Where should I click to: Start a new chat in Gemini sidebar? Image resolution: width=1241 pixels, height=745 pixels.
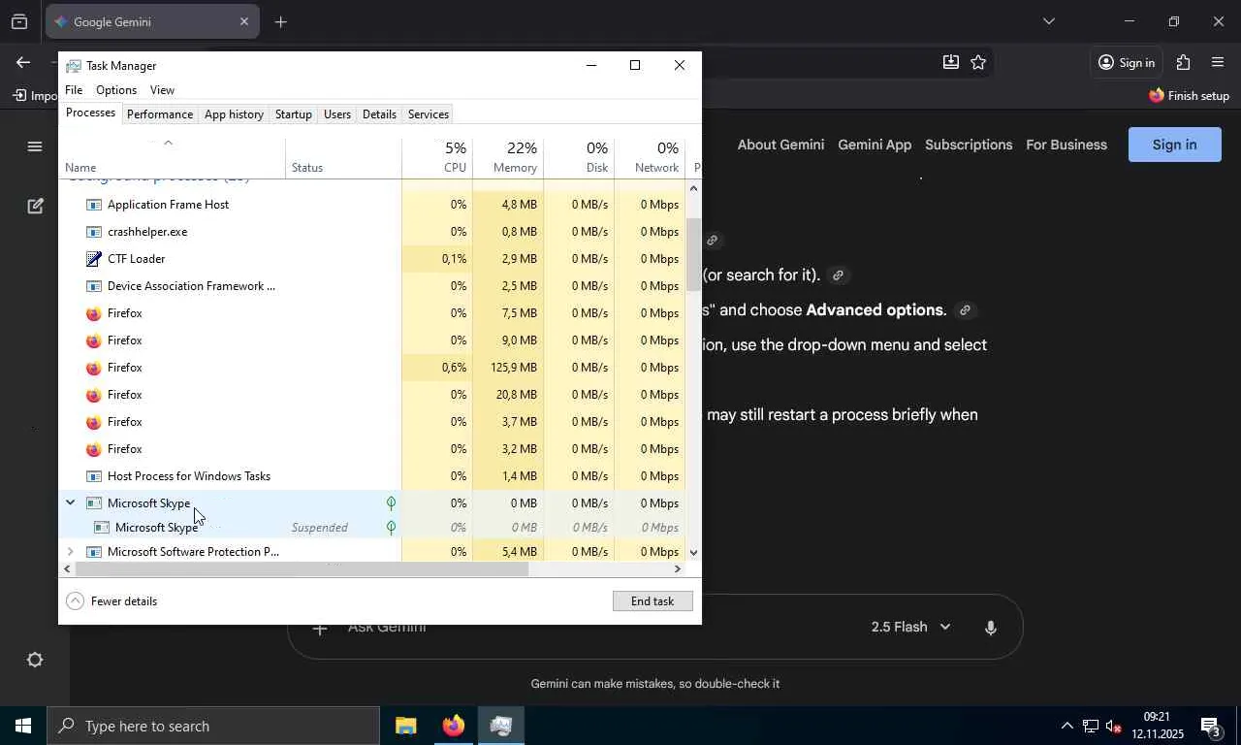tap(35, 206)
